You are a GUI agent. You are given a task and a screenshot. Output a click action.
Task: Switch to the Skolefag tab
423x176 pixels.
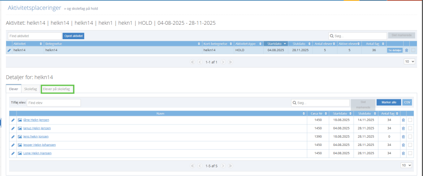pos(31,89)
